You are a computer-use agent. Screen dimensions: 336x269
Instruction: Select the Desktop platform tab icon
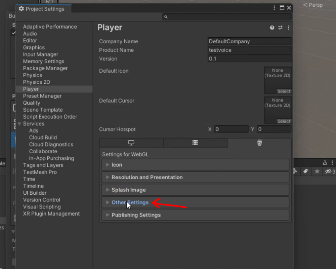pyautogui.click(x=131, y=143)
